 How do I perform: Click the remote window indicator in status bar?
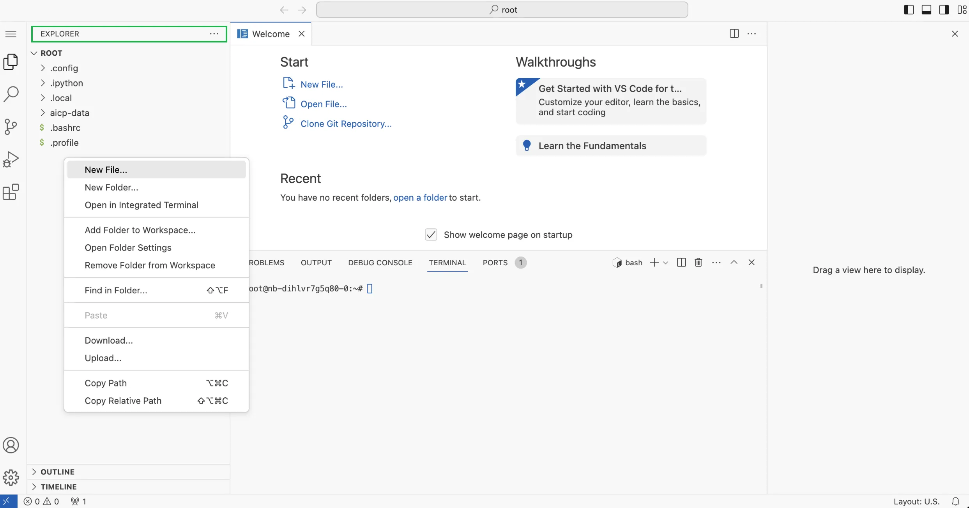[8, 501]
